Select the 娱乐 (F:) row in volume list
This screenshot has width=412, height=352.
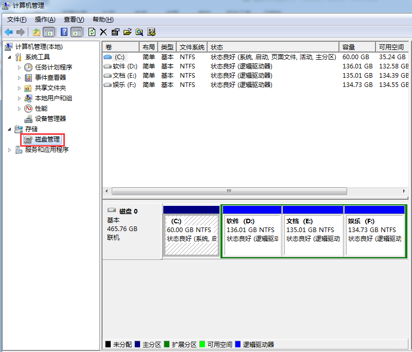point(255,85)
